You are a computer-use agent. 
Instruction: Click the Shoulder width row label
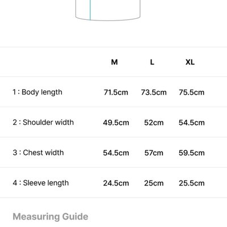tap(43, 123)
